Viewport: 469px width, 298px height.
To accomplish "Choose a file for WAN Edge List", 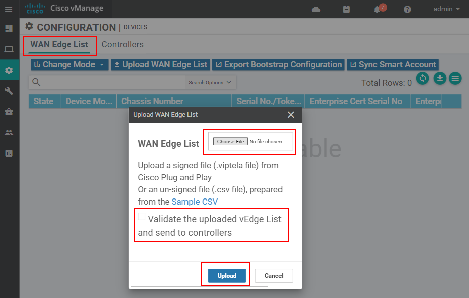I will [x=230, y=141].
